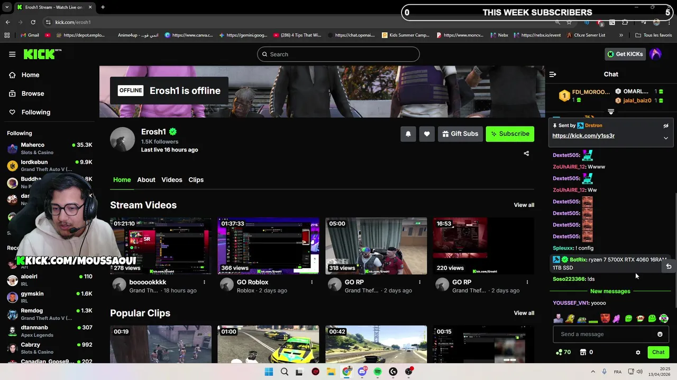Switch to the Clips tab
Screen dimensions: 677x380
[x=196, y=180]
